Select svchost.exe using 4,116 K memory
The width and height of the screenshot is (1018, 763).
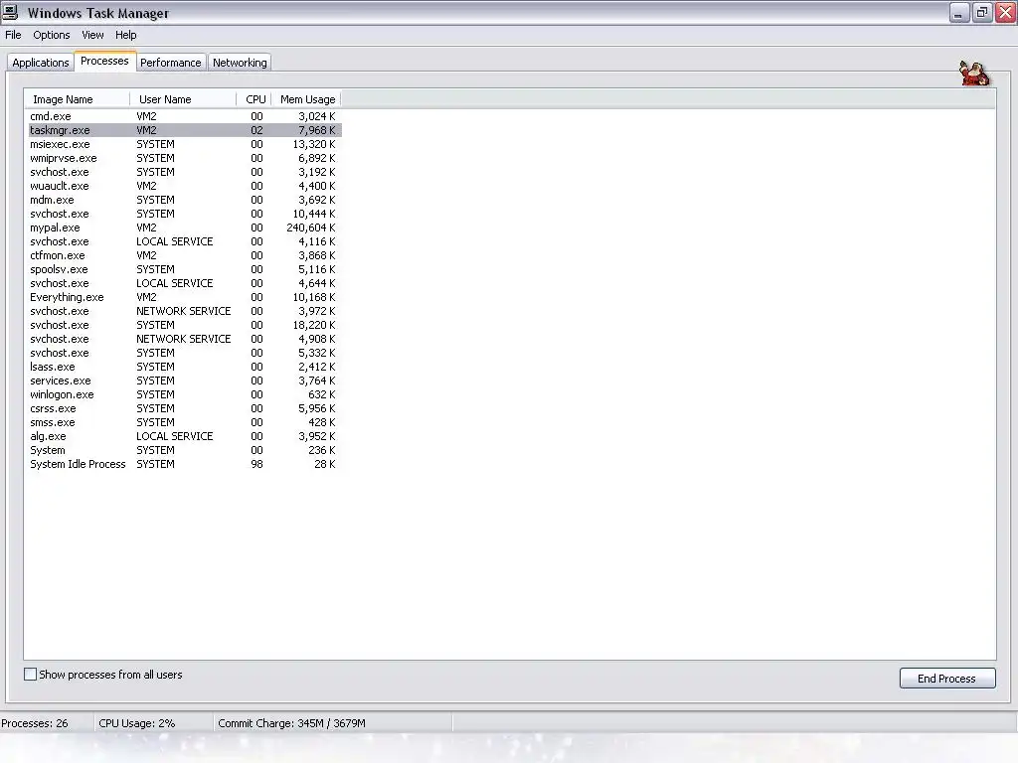184,241
